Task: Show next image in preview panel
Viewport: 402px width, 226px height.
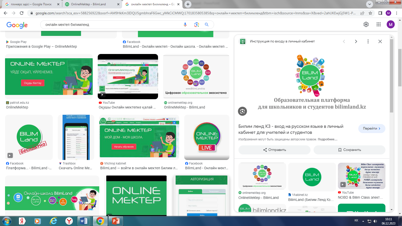Action: coord(356,41)
